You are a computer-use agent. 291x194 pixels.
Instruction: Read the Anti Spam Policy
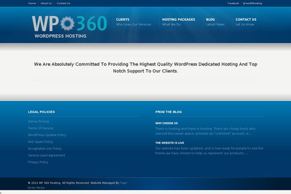(x=40, y=142)
